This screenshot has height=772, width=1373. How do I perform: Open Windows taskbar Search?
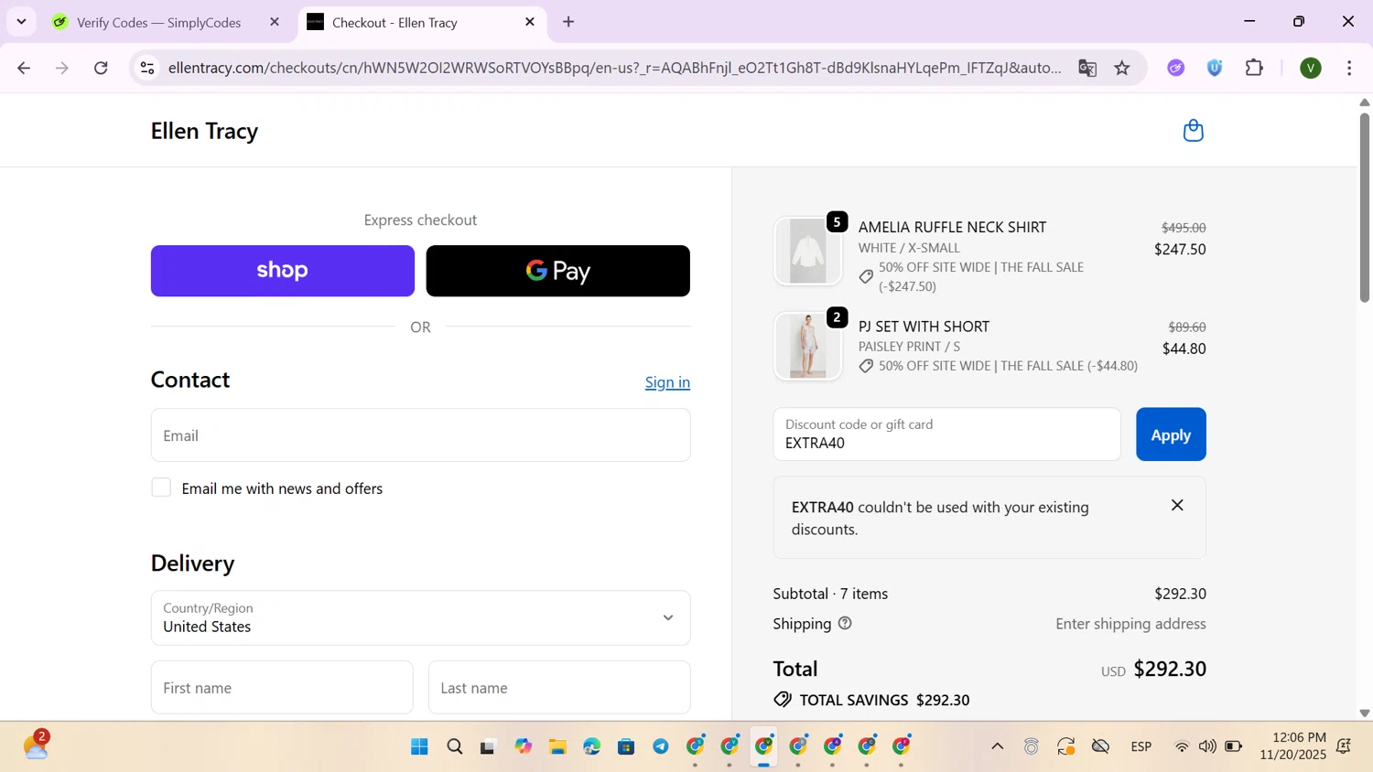[454, 746]
